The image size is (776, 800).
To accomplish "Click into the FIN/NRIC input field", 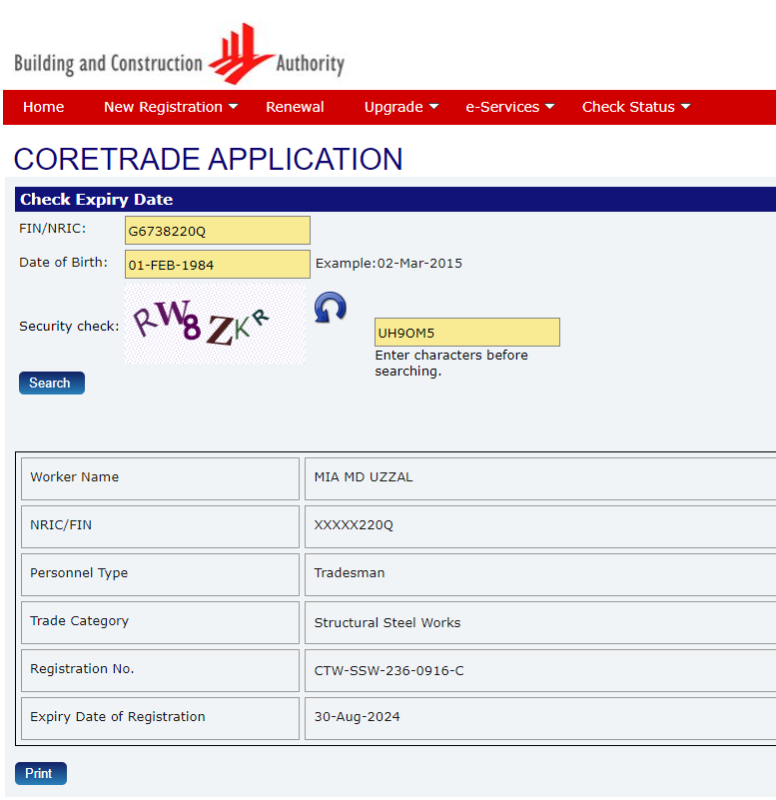I will click(217, 231).
